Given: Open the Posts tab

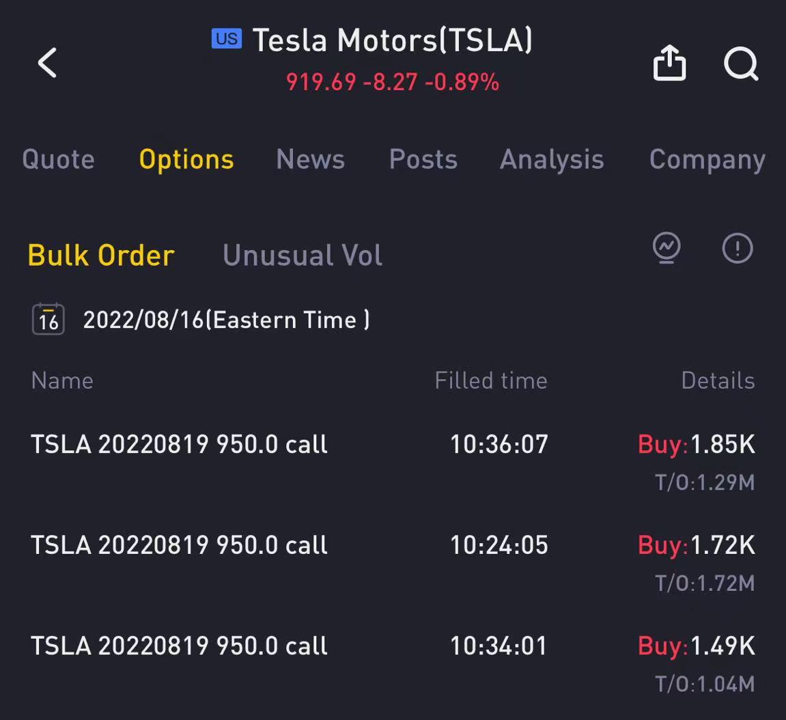Looking at the screenshot, I should [423, 159].
